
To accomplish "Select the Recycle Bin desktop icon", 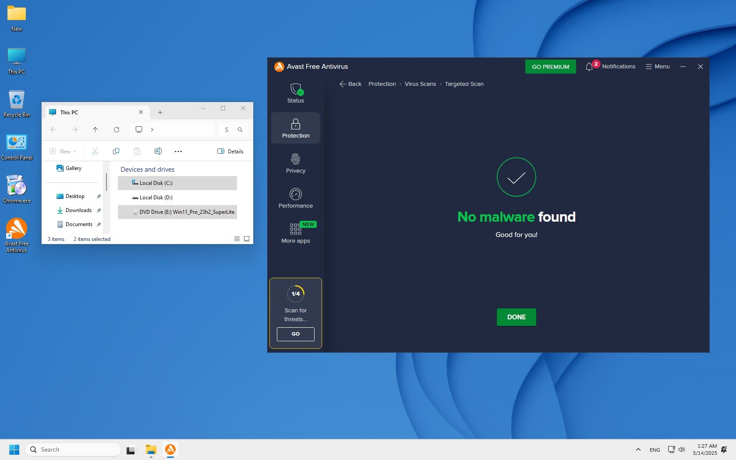I will pyautogui.click(x=17, y=104).
